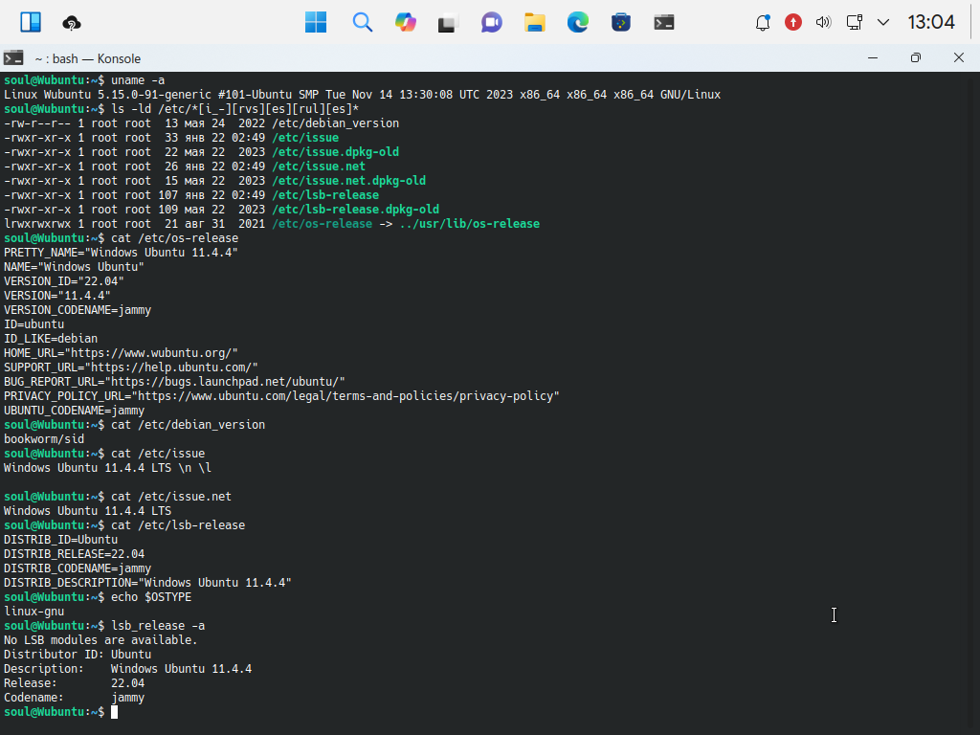Image resolution: width=980 pixels, height=735 pixels.
Task: Click the 'DISTRIB_ID=Ubuntu' line
Action: (60, 540)
